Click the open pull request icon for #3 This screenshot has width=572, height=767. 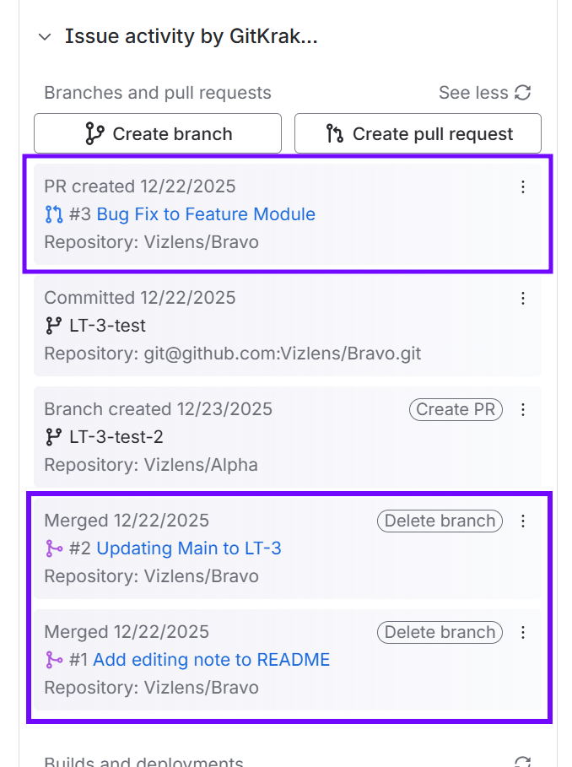point(54,214)
